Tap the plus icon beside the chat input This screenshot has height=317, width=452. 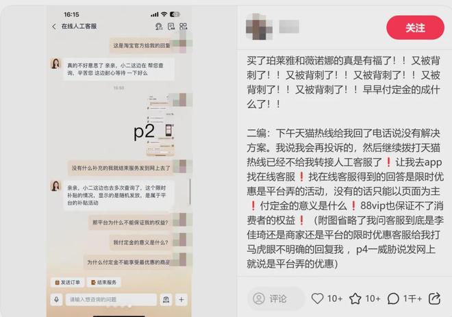click(x=181, y=300)
